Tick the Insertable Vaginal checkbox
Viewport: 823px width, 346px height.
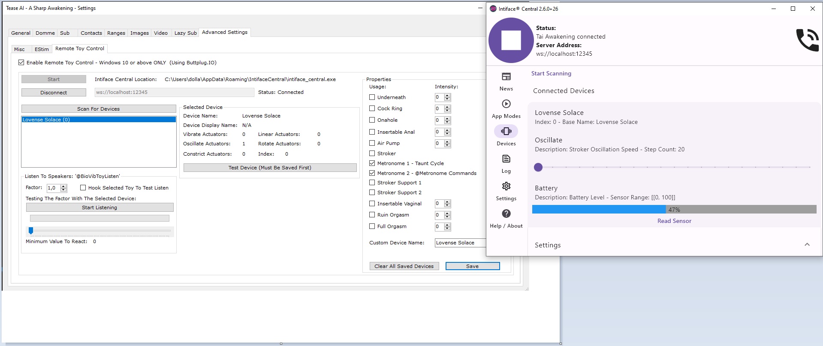point(372,204)
